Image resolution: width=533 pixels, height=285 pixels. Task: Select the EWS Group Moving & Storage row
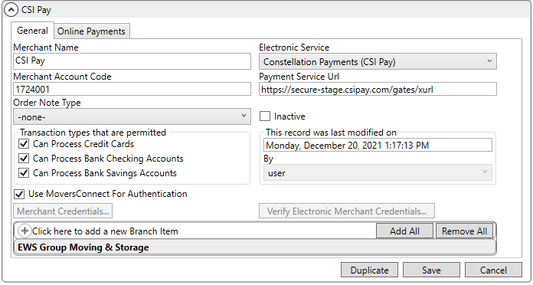coord(254,247)
